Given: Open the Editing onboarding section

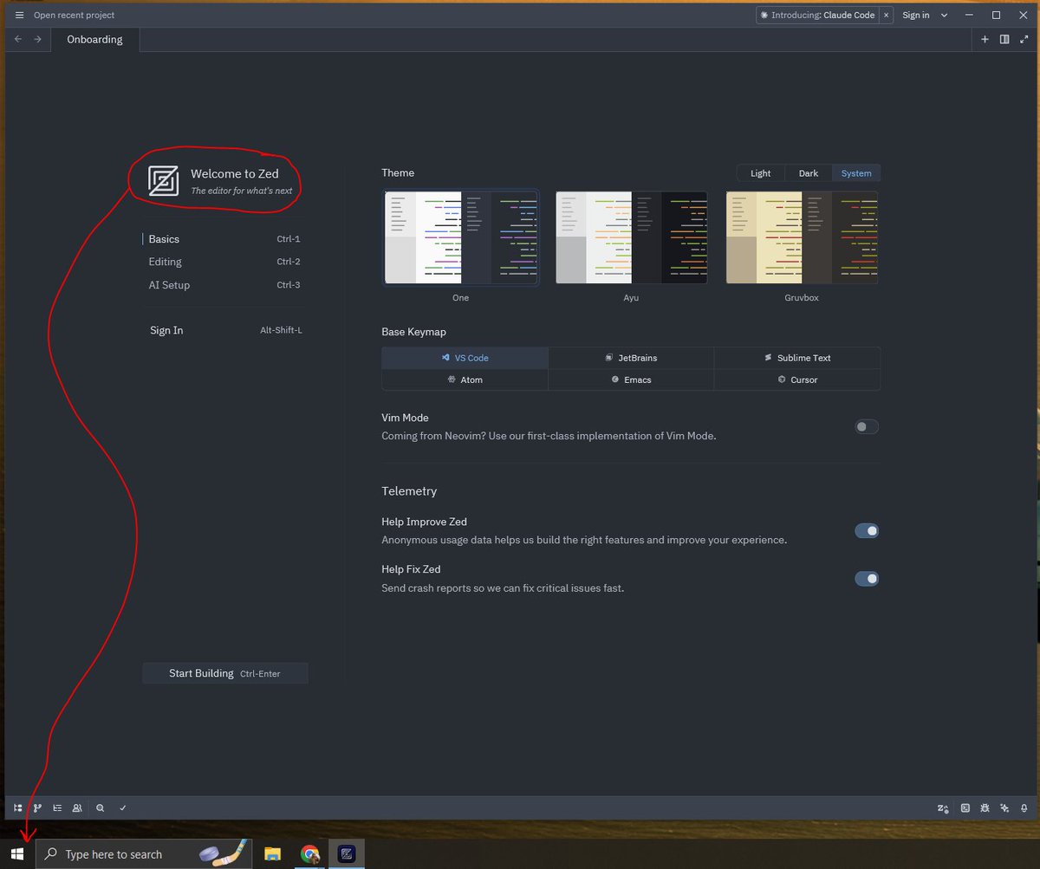Looking at the screenshot, I should click(x=224, y=262).
